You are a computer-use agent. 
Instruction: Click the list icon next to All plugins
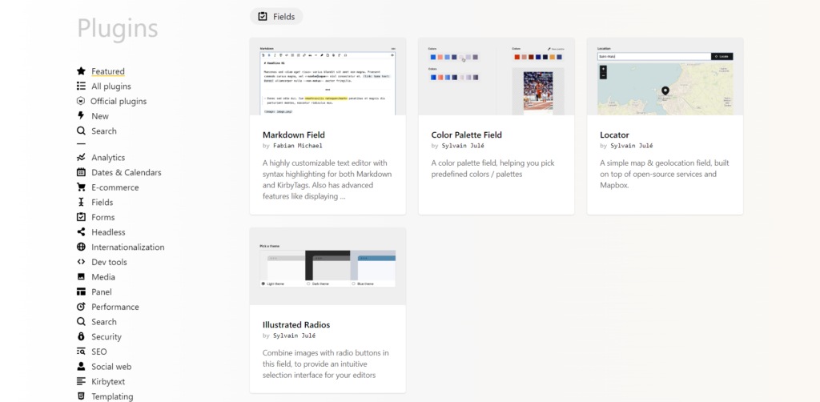[81, 86]
